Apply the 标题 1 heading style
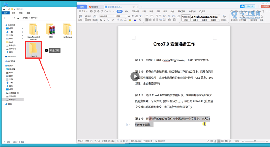 click(195, 18)
